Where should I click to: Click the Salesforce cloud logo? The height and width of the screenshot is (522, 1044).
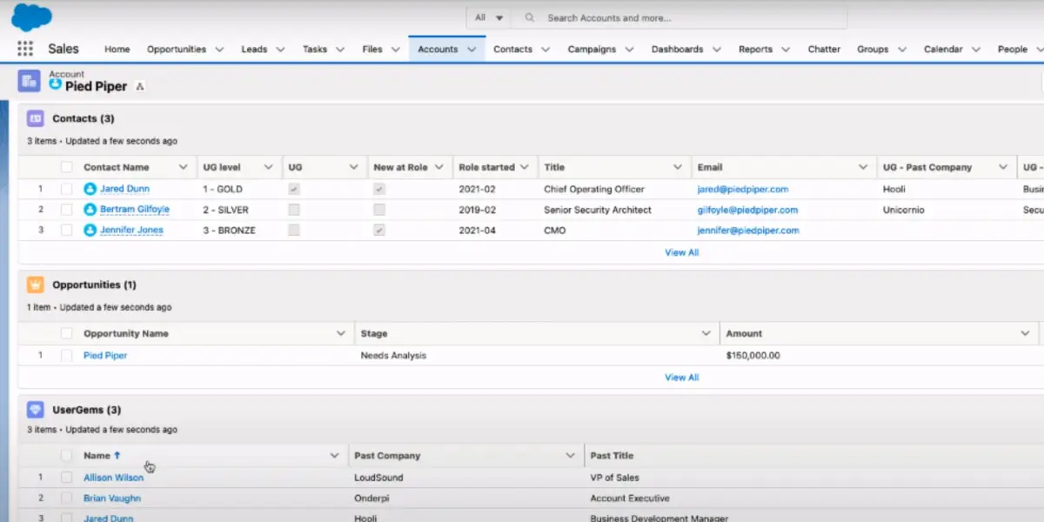32,17
